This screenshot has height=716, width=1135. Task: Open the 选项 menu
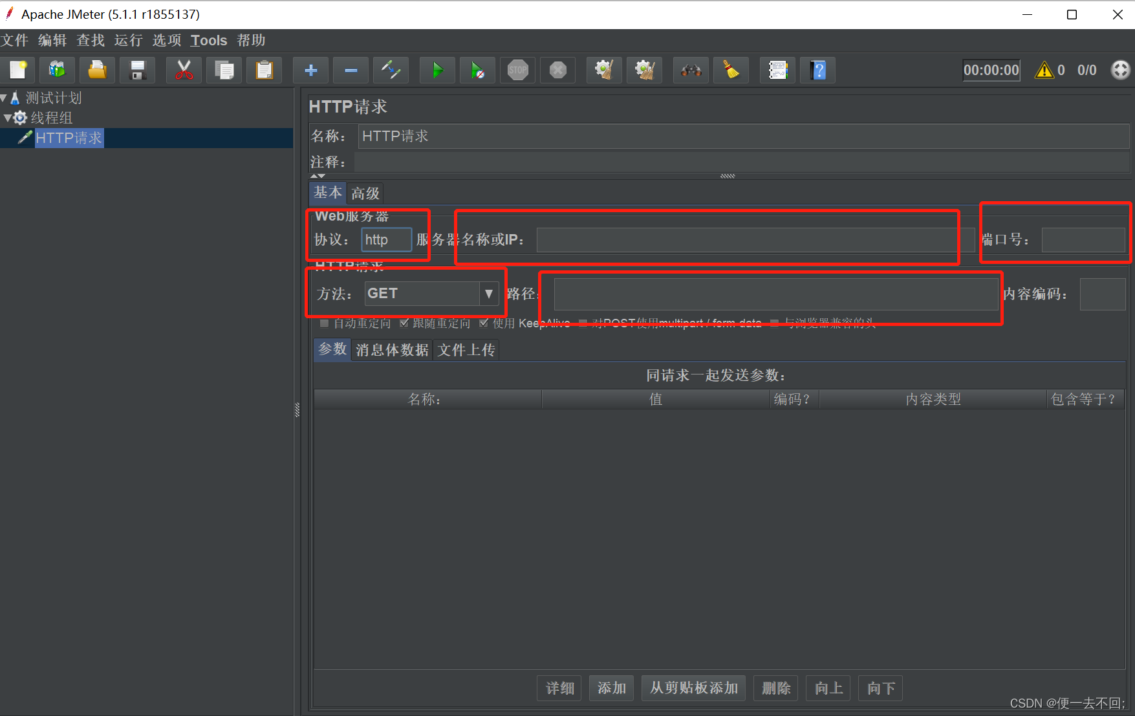pos(167,40)
